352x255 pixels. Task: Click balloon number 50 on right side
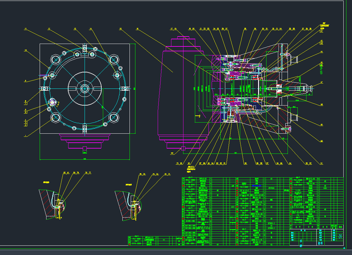(x=322, y=141)
